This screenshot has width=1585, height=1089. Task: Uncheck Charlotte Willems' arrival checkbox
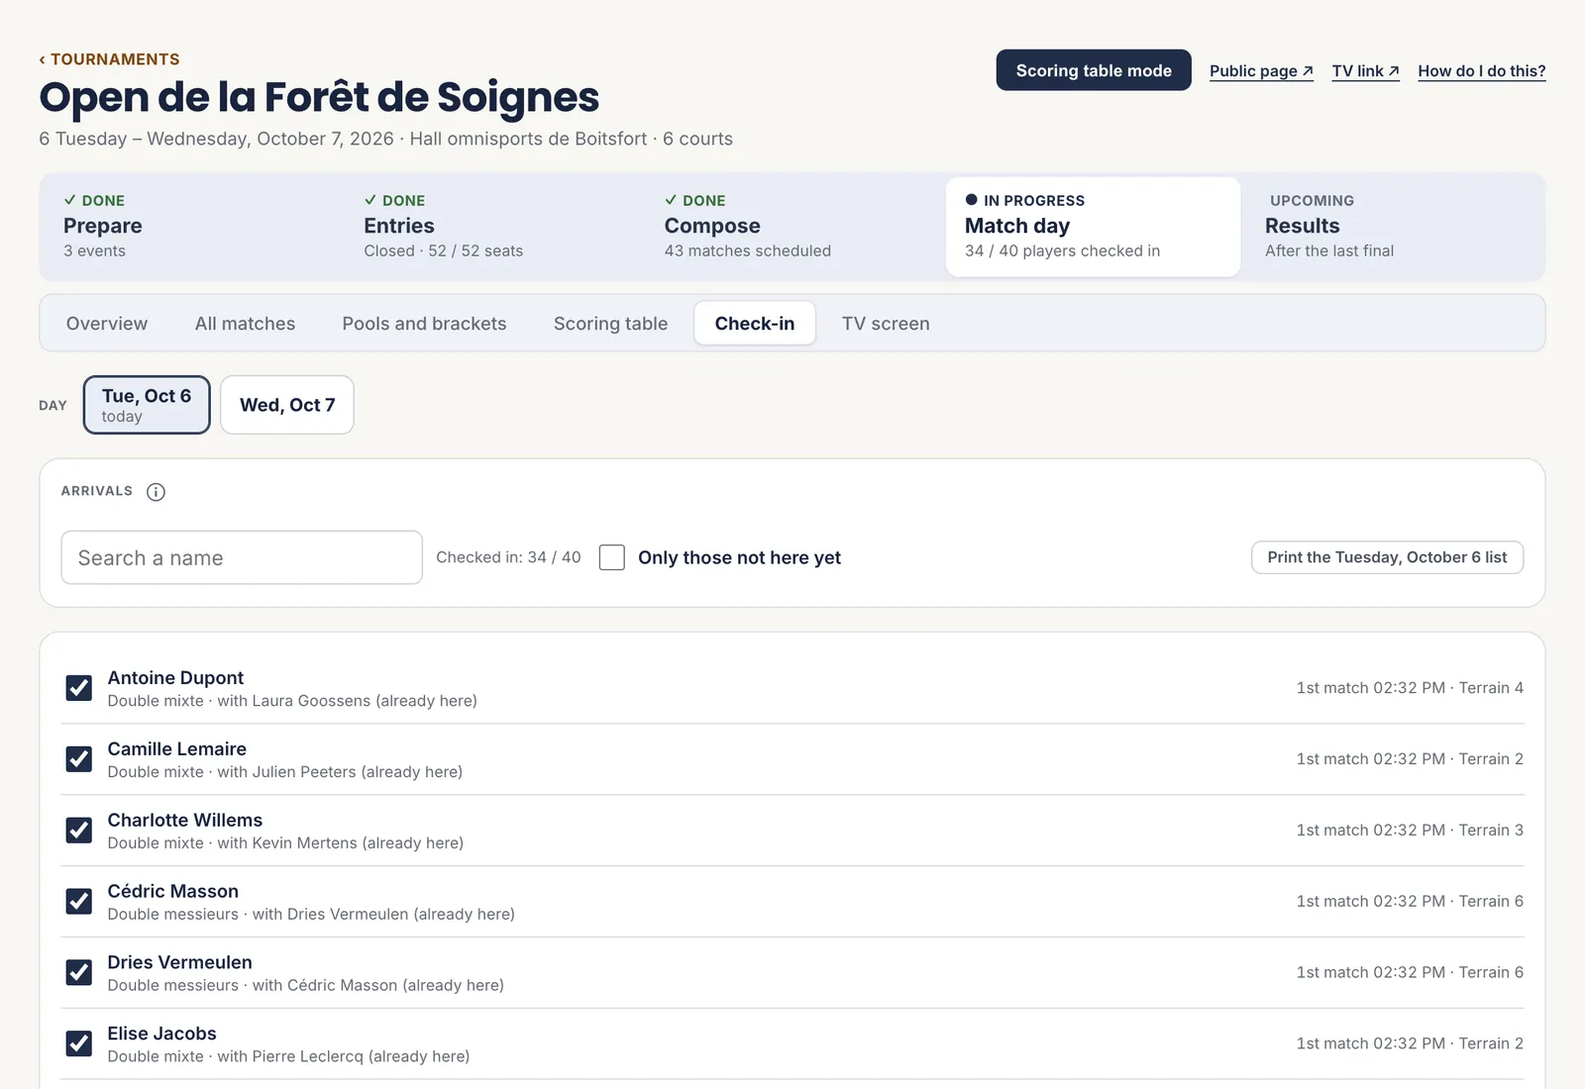tap(79, 831)
